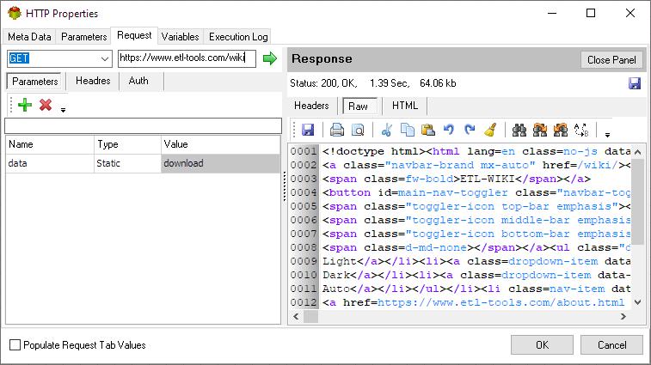Screen dimensions: 651x365
Task: Open the Auth sub-tab
Action: click(138, 81)
